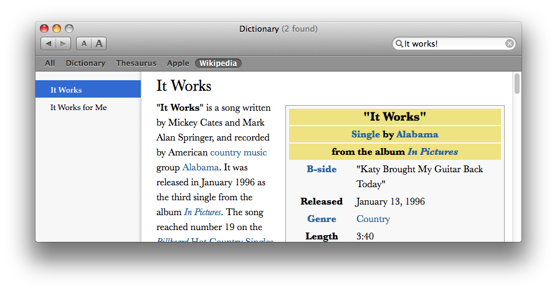Click the 'Length' infobox label
This screenshot has width=557, height=291.
321,236
